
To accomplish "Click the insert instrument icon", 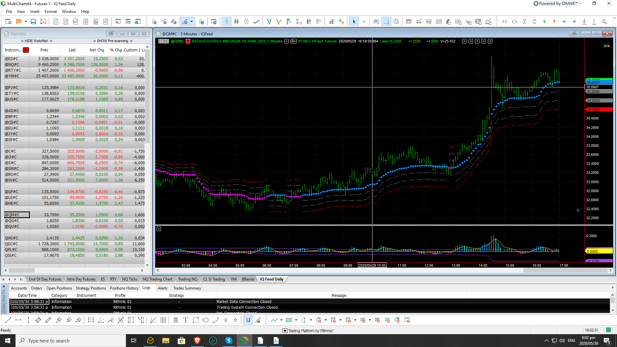I will click(154, 22).
